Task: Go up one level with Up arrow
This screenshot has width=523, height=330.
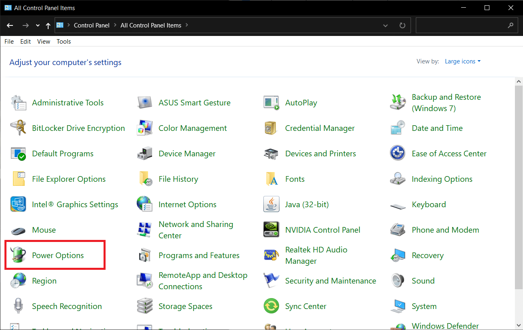Action: [x=48, y=25]
